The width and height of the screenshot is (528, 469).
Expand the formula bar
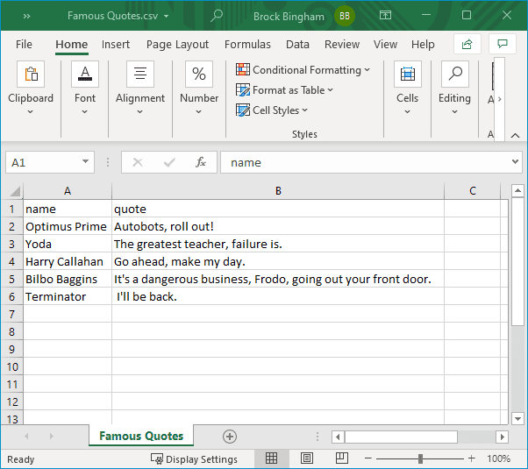coord(515,161)
